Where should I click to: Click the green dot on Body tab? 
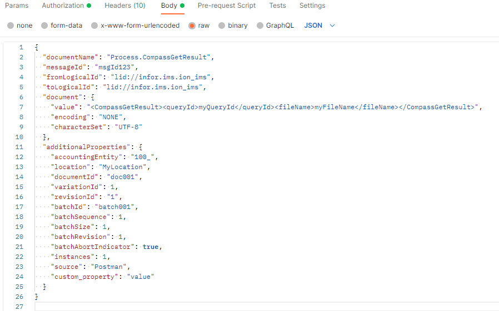[182, 6]
